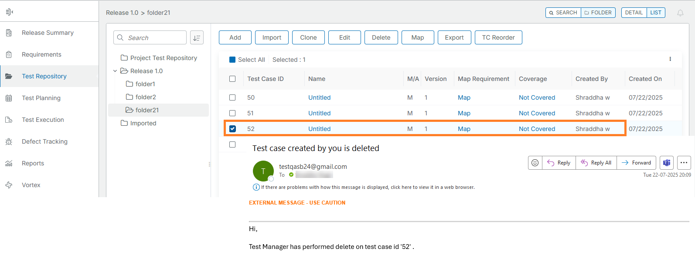Screen dimensions: 695x262
Task: Open Defect Tracking bug icon in sidebar
Action: [9, 141]
